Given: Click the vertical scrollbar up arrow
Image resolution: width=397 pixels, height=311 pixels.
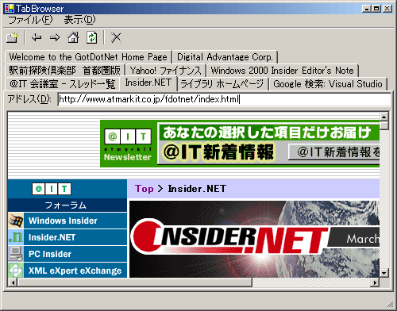Looking at the screenshot, I should pyautogui.click(x=384, y=117).
